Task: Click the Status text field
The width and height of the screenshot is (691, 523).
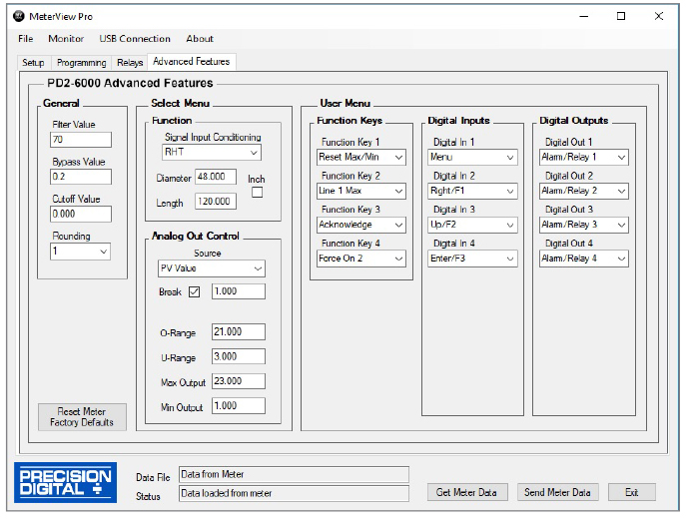Action: pyautogui.click(x=294, y=493)
